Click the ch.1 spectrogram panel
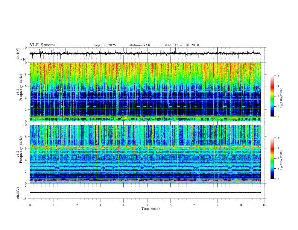Image resolution: width=298 pixels, height=230 pixels. (x=145, y=92)
